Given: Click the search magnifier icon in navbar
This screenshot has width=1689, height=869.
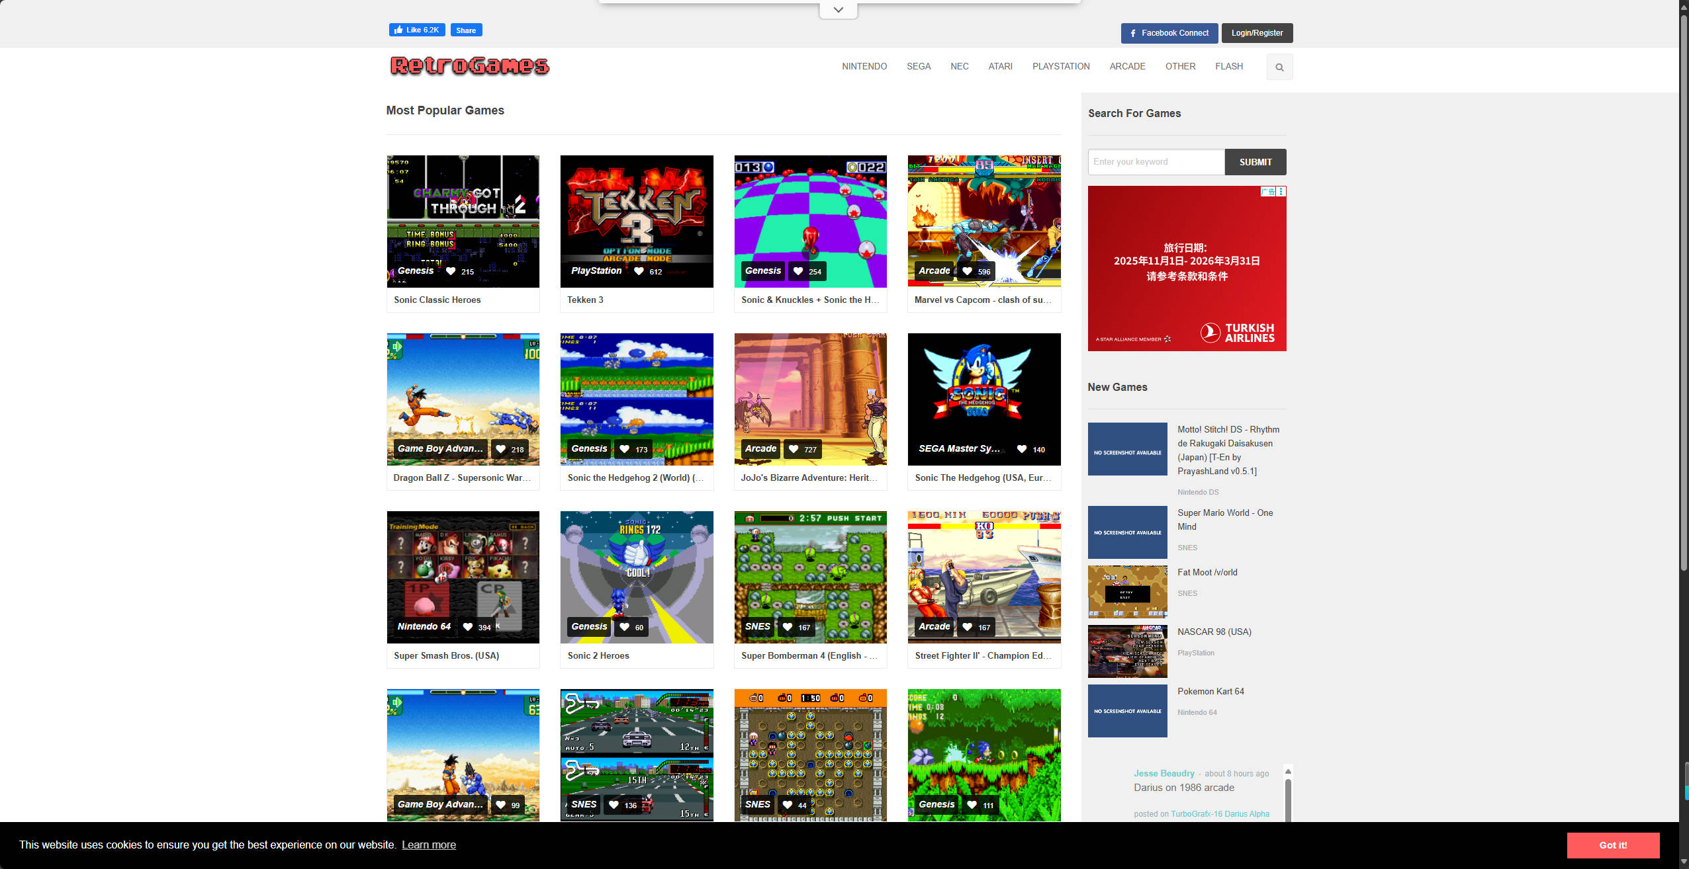Looking at the screenshot, I should (x=1279, y=67).
